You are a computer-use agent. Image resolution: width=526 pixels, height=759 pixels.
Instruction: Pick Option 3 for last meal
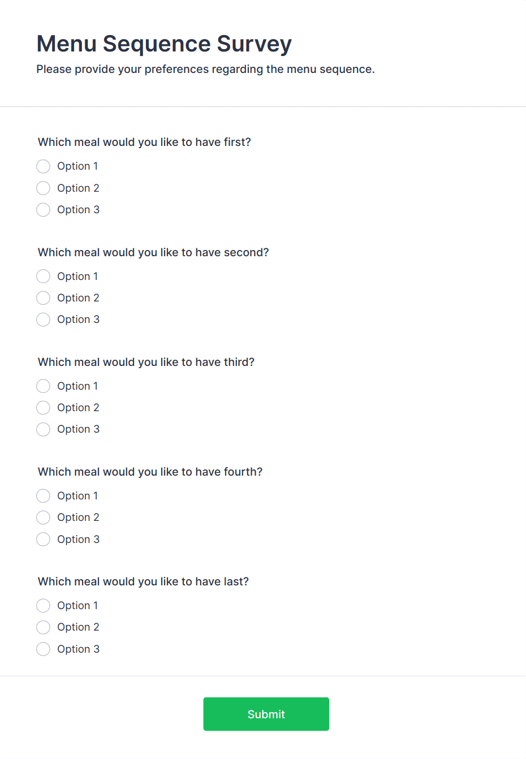pyautogui.click(x=44, y=649)
